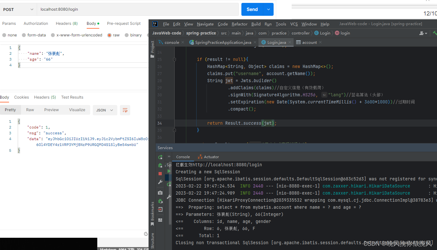Stop the running service with red square

point(160,174)
